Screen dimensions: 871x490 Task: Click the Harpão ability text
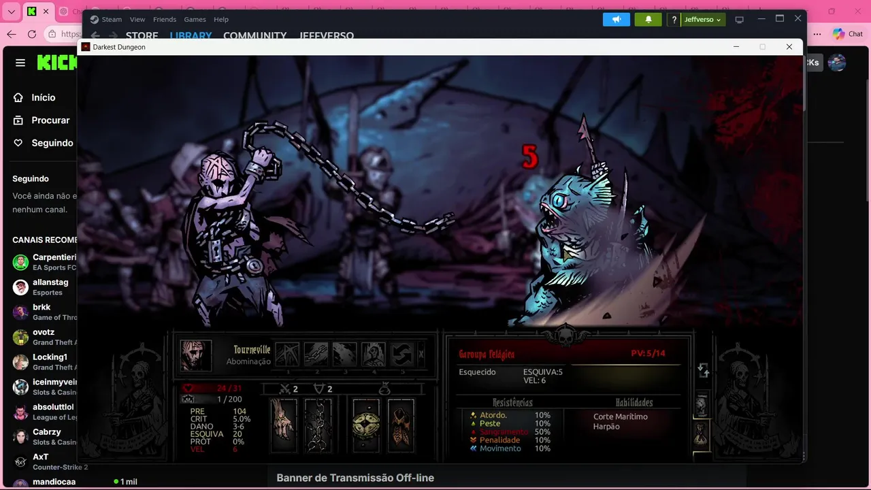(x=606, y=427)
